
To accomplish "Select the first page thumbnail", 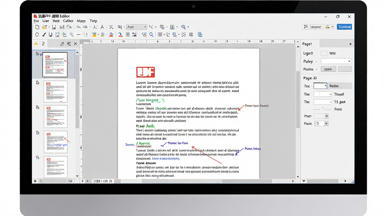I will pyautogui.click(x=55, y=64).
